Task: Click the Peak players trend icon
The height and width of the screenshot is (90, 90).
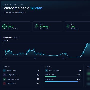Action: (x=4, y=75)
